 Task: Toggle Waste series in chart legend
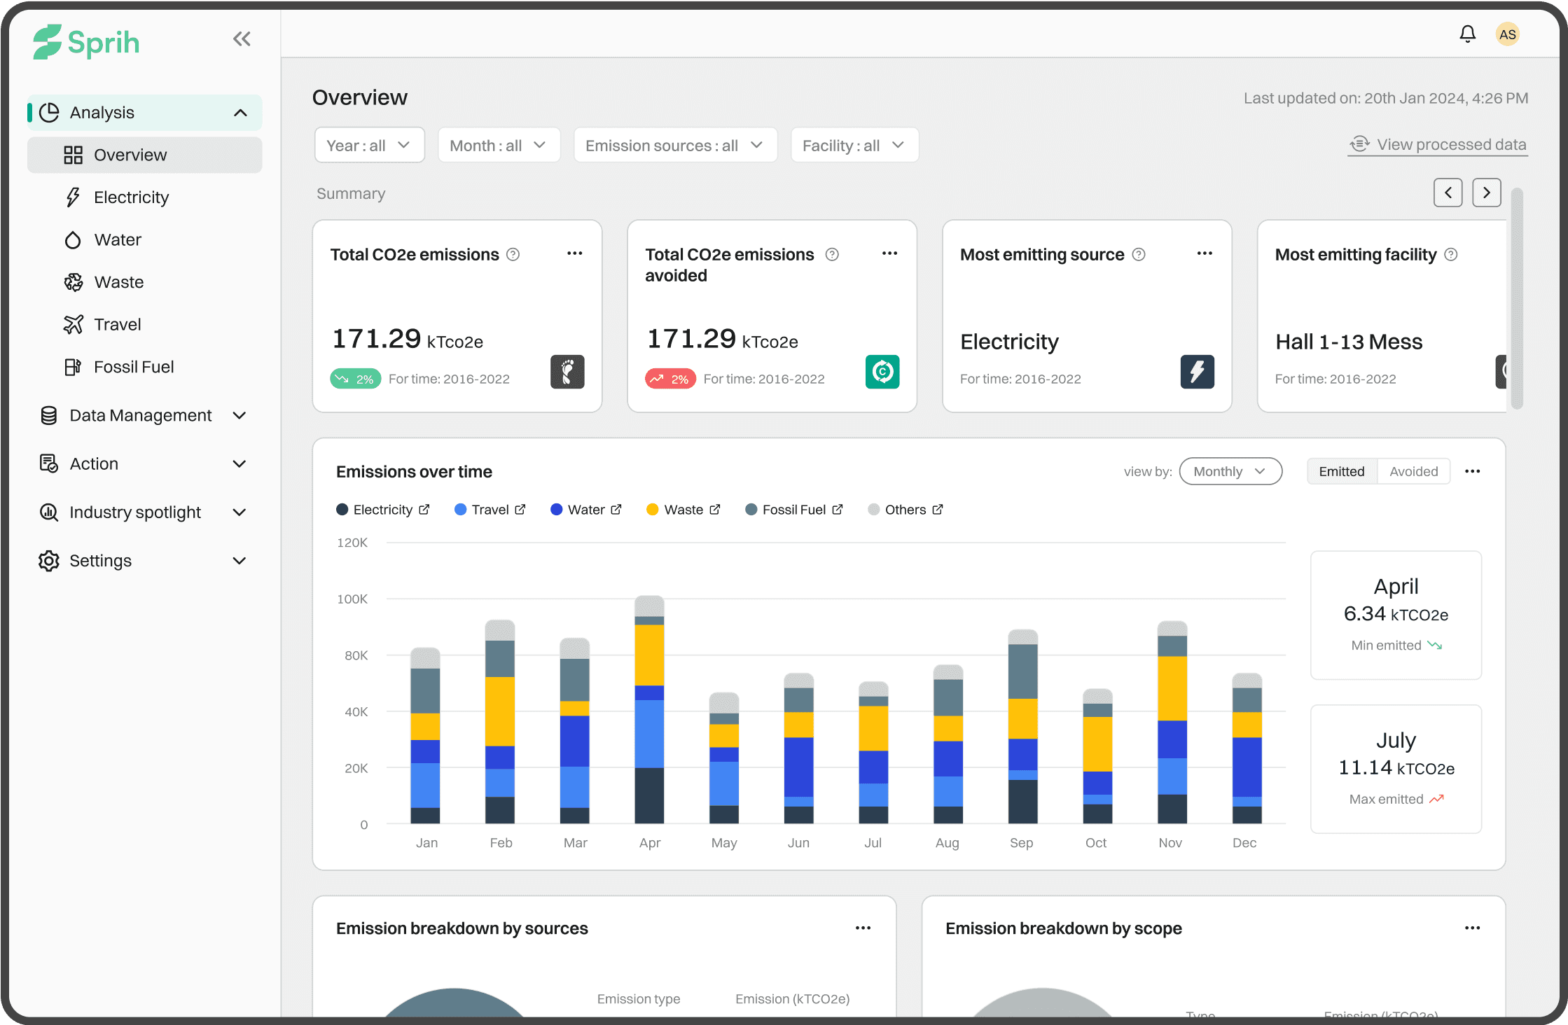[683, 510]
